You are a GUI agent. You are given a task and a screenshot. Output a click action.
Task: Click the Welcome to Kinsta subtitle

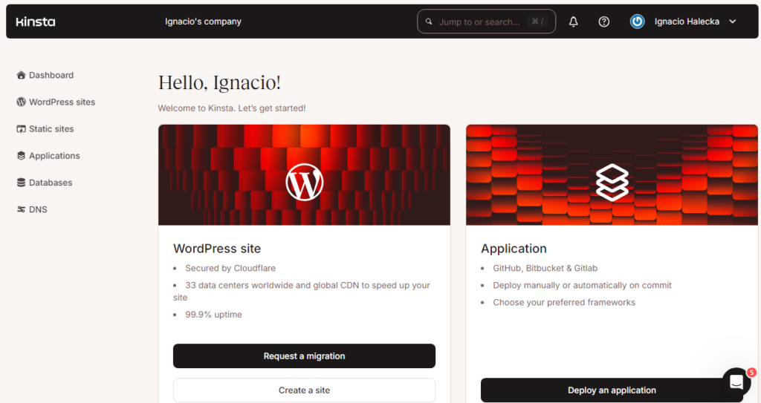point(232,108)
